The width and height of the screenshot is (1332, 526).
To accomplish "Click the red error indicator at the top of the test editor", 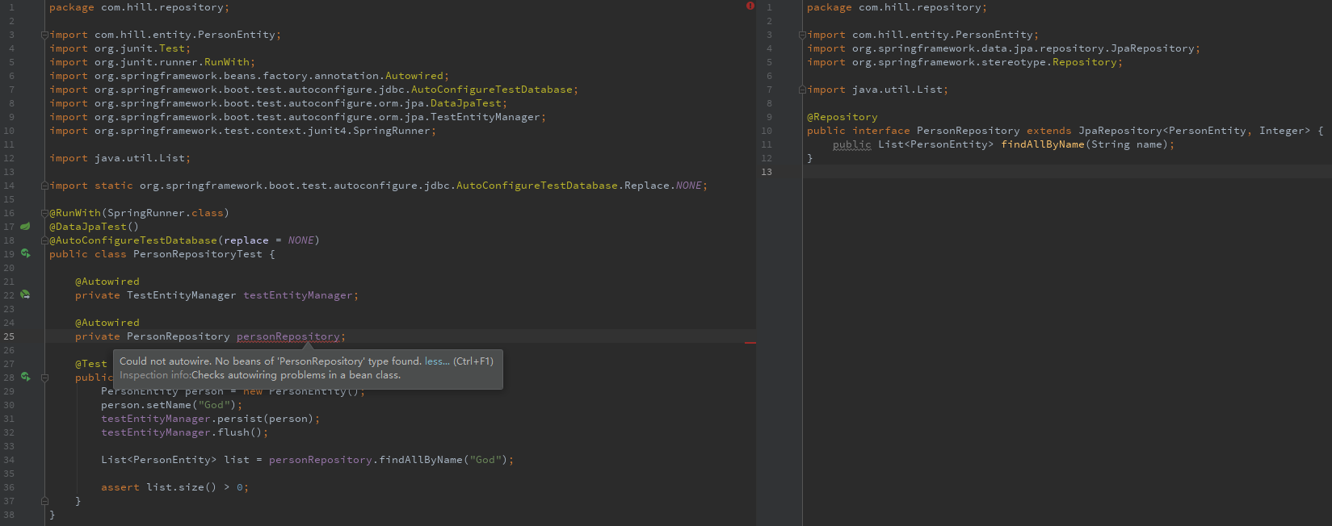I will coord(750,6).
